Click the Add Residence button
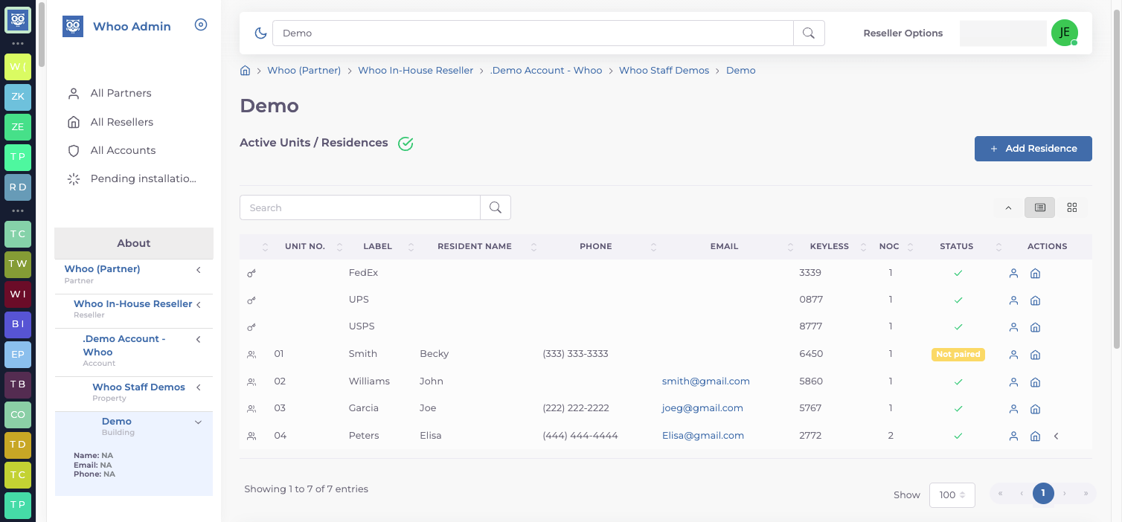The width and height of the screenshot is (1122, 522). tap(1033, 149)
